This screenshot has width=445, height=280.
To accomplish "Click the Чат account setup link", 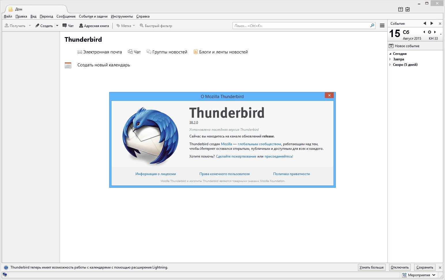I will pyautogui.click(x=134, y=52).
